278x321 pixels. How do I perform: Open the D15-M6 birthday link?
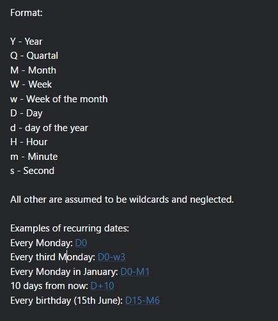coord(143,301)
